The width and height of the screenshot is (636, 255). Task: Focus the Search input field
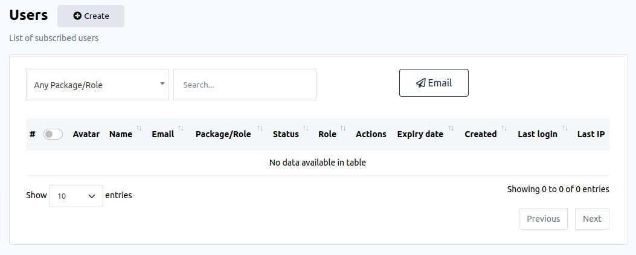[x=245, y=85]
